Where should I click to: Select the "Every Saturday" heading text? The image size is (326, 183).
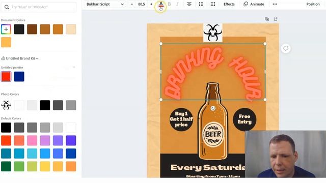[x=208, y=167]
